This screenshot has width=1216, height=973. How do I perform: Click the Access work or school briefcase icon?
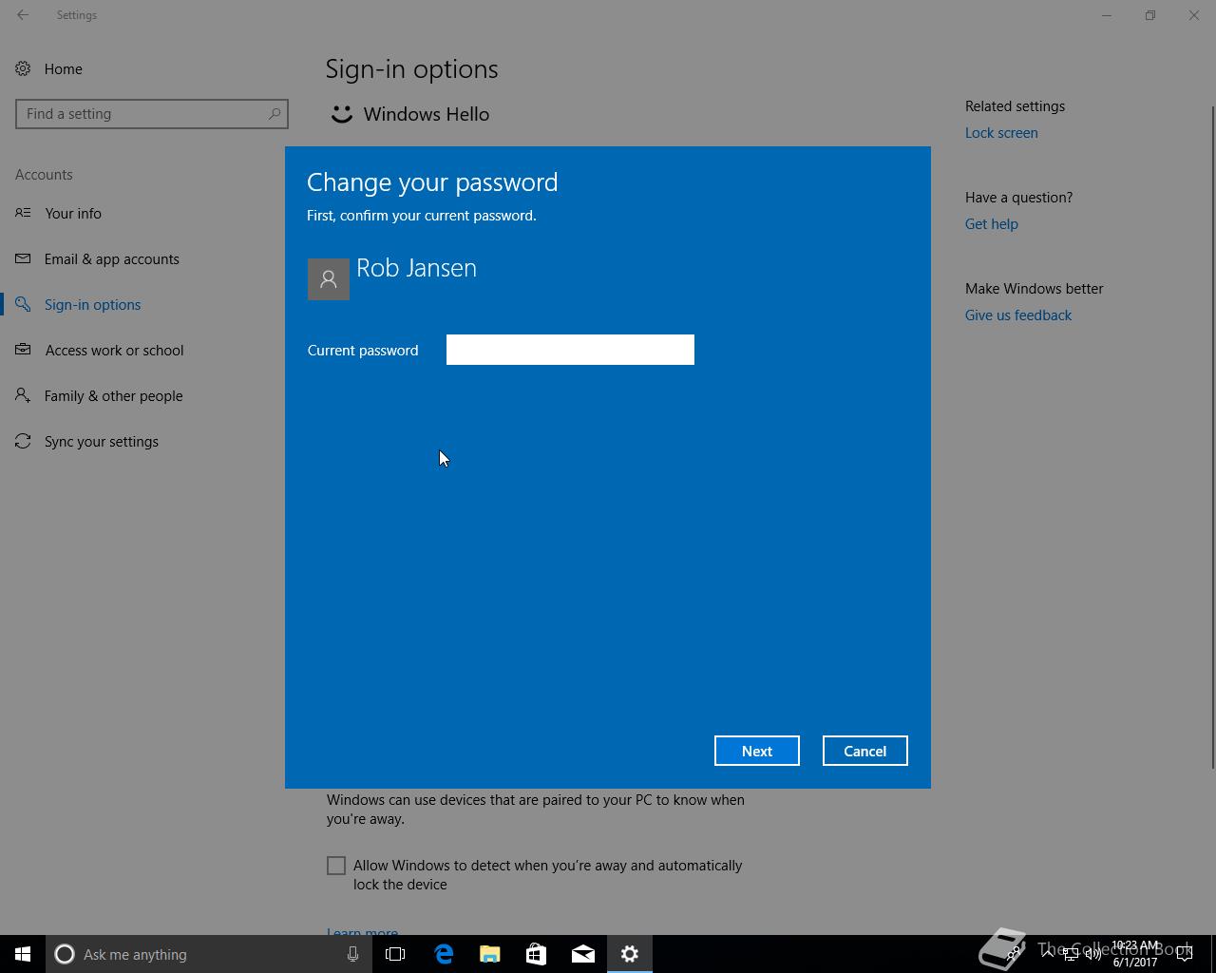click(x=23, y=350)
